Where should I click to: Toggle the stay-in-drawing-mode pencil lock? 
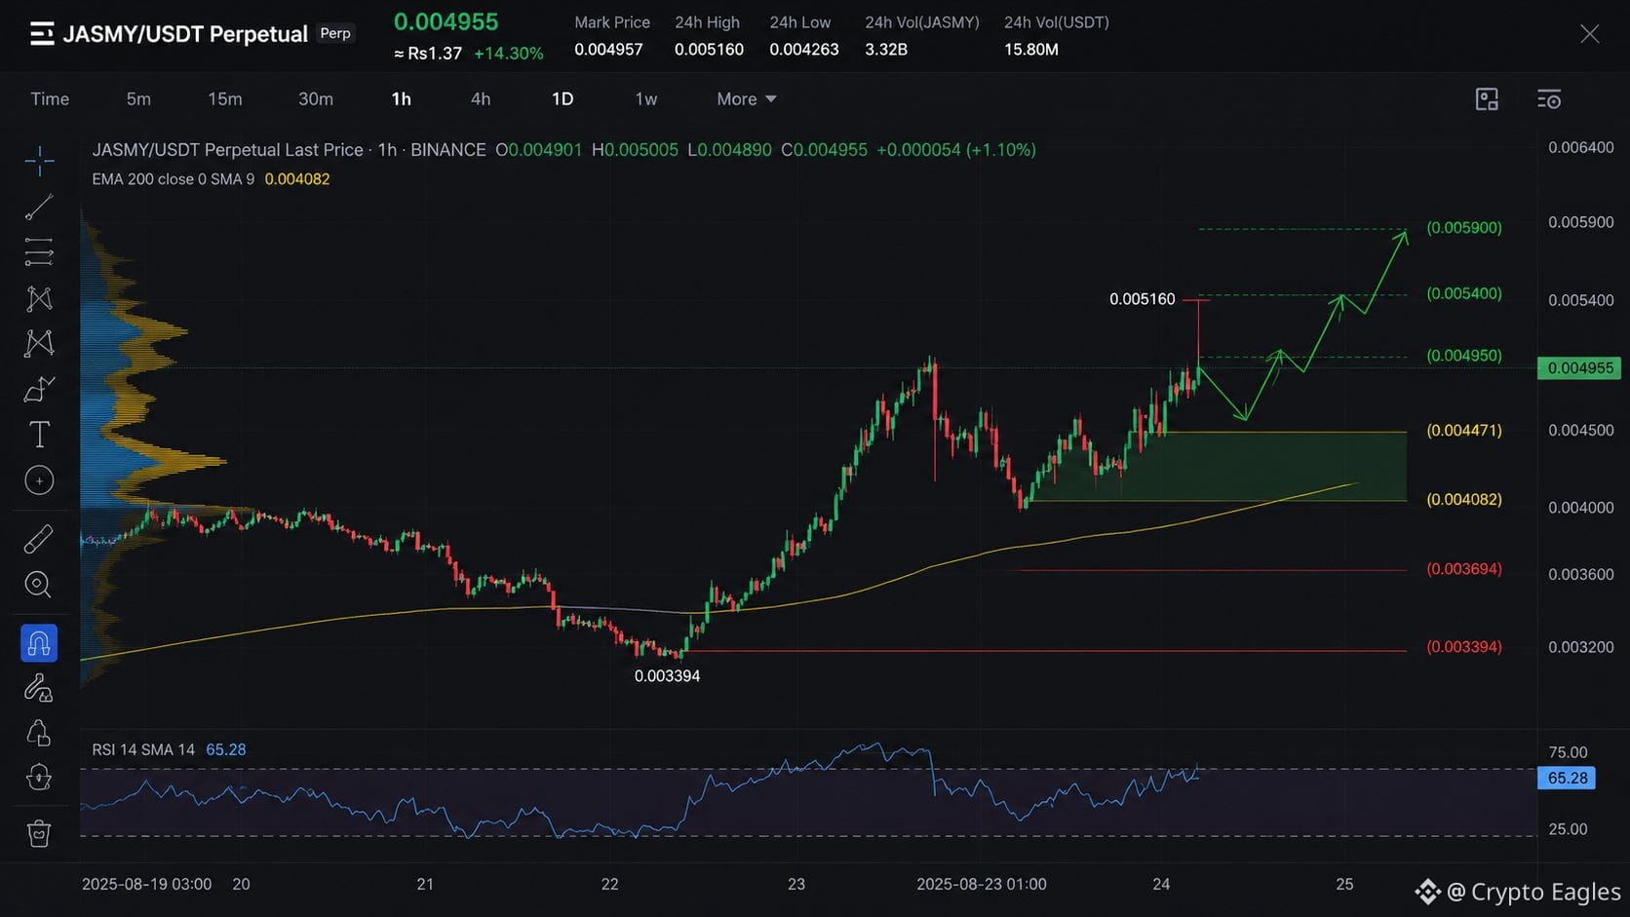click(39, 689)
